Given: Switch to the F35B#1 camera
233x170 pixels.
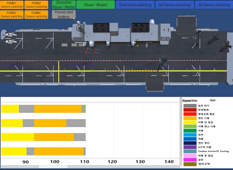Looking at the screenshot, I should (x=12, y=5).
